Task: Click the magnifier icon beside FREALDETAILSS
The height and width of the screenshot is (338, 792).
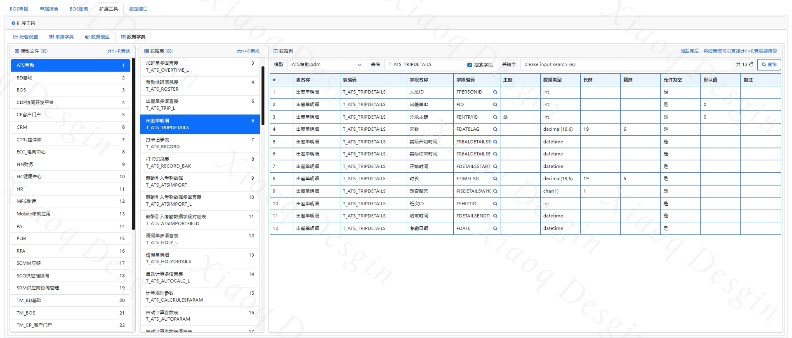Action: [x=495, y=142]
